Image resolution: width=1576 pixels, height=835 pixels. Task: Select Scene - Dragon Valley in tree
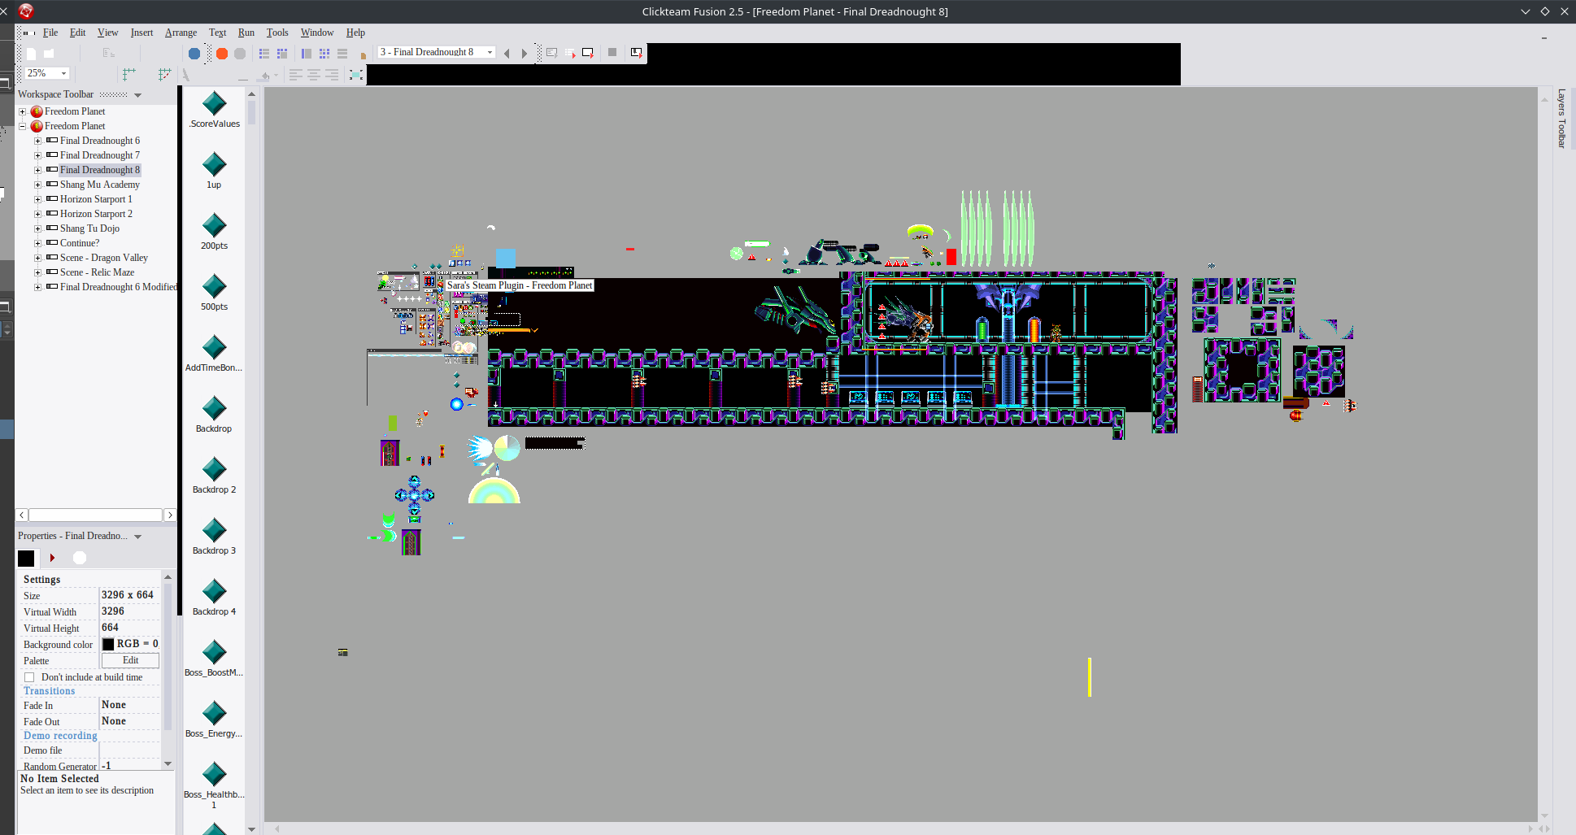coord(104,258)
